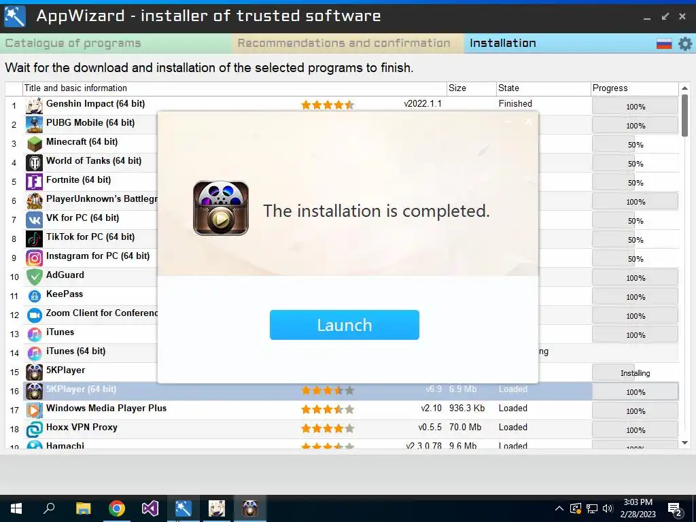The height and width of the screenshot is (522, 696).
Task: Open the volume control in system tray
Action: coord(608,508)
